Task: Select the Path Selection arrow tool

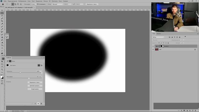Action: pyautogui.click(x=2, y=62)
